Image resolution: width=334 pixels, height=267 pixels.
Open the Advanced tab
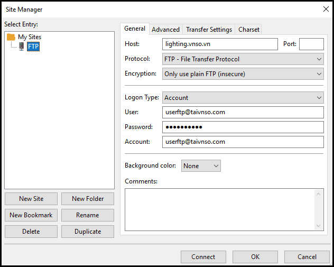[165, 30]
